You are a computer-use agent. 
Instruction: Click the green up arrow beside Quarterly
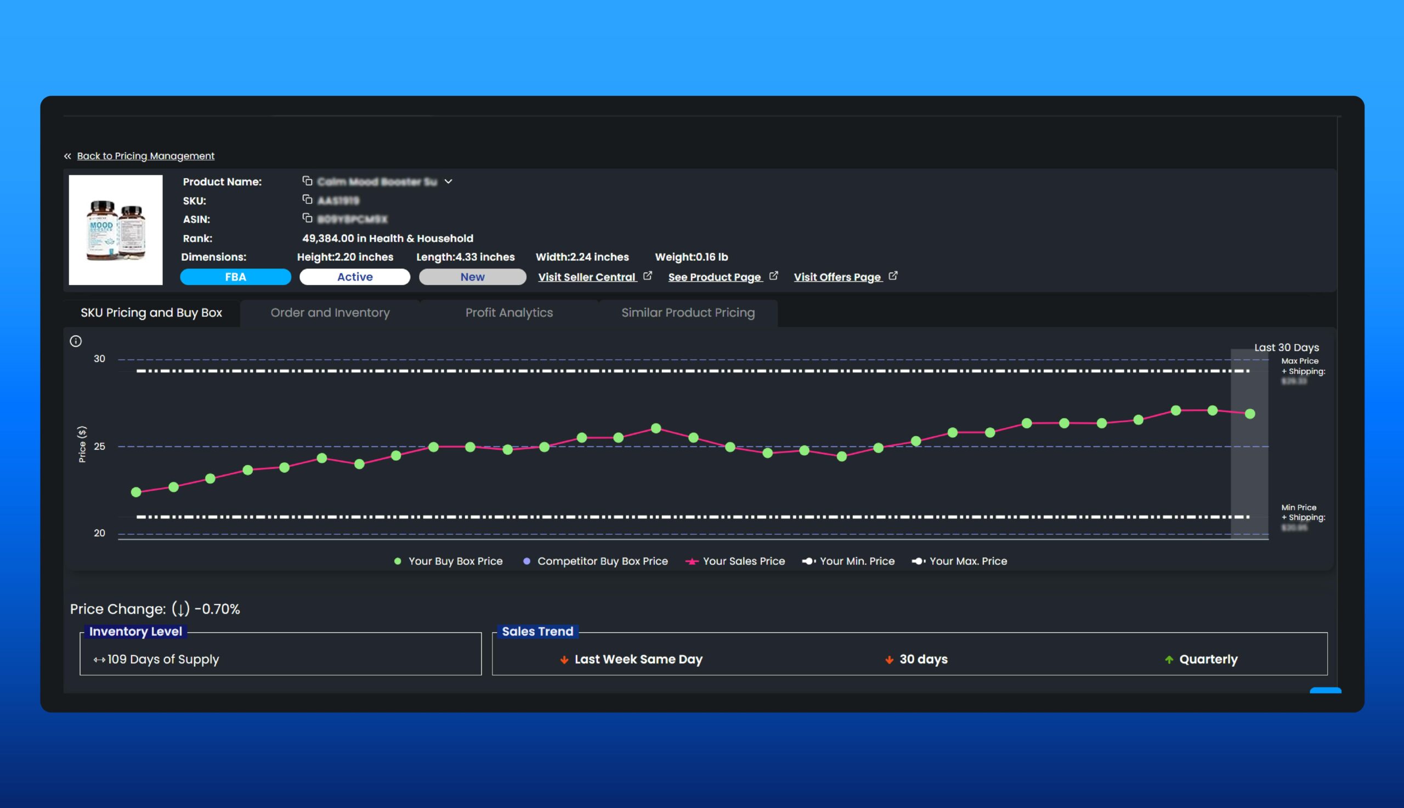[1168, 660]
